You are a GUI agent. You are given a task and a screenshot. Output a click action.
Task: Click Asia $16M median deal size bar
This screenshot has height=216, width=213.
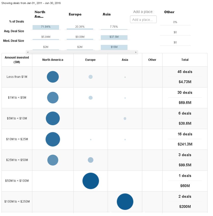click(x=114, y=47)
